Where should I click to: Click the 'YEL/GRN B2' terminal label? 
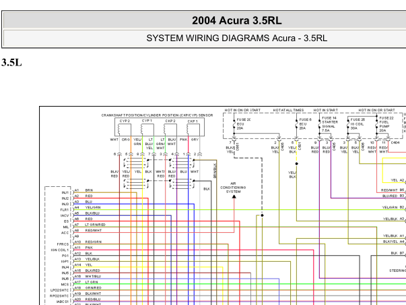pos(393,207)
